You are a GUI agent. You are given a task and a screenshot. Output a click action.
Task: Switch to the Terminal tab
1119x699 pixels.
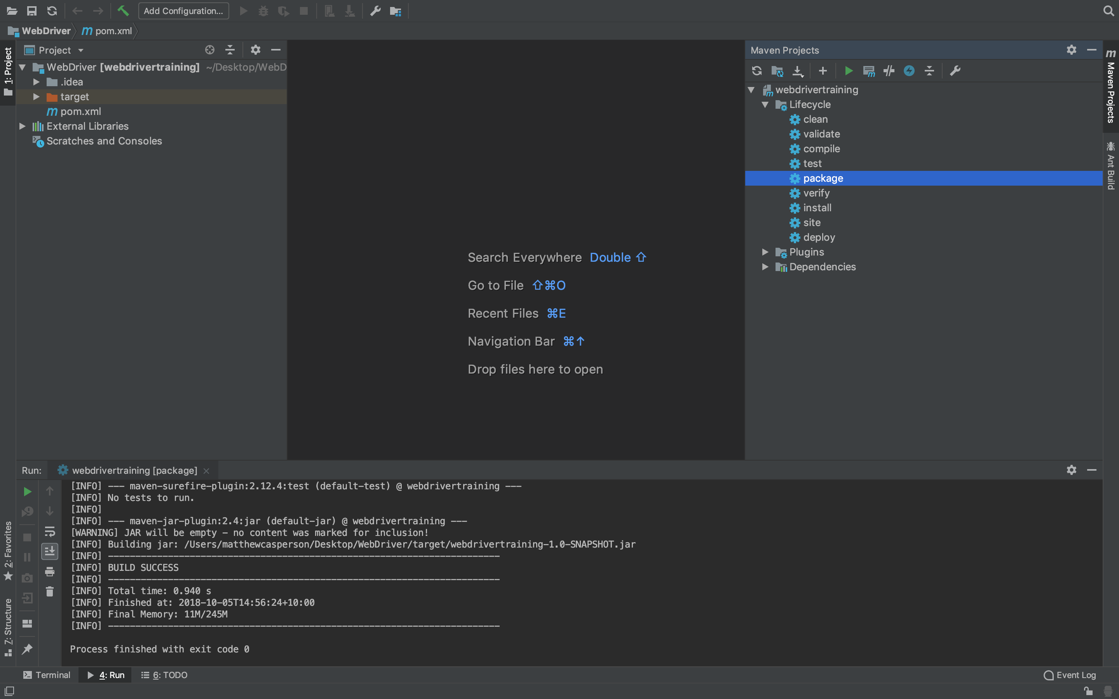pos(47,675)
